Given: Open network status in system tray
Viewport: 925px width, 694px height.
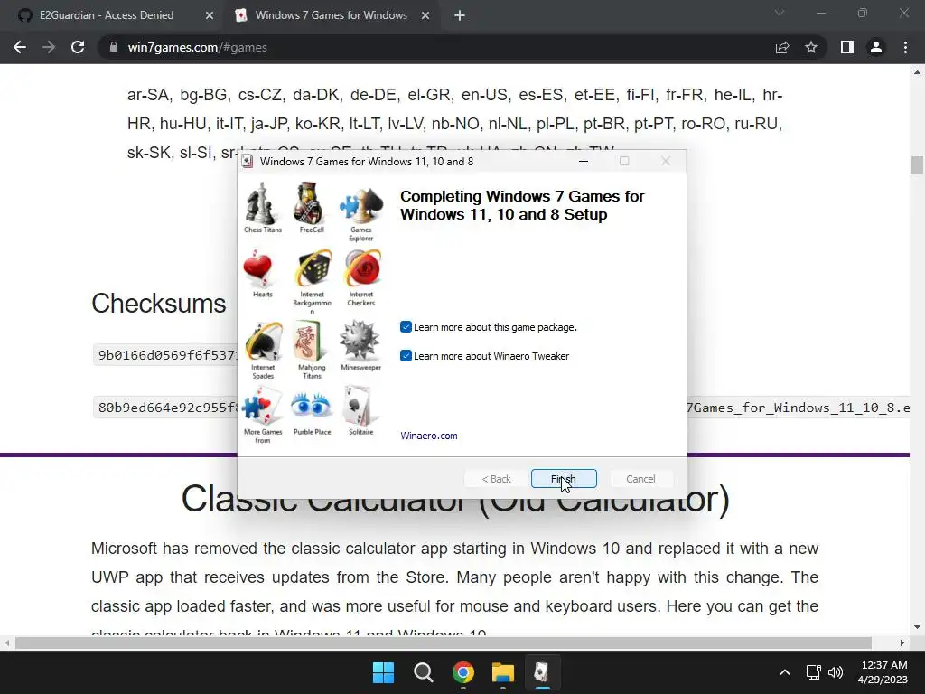Looking at the screenshot, I should tap(814, 672).
